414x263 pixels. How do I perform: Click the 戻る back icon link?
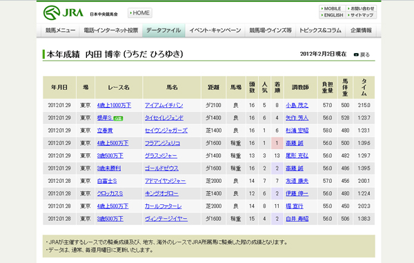[x=362, y=55]
